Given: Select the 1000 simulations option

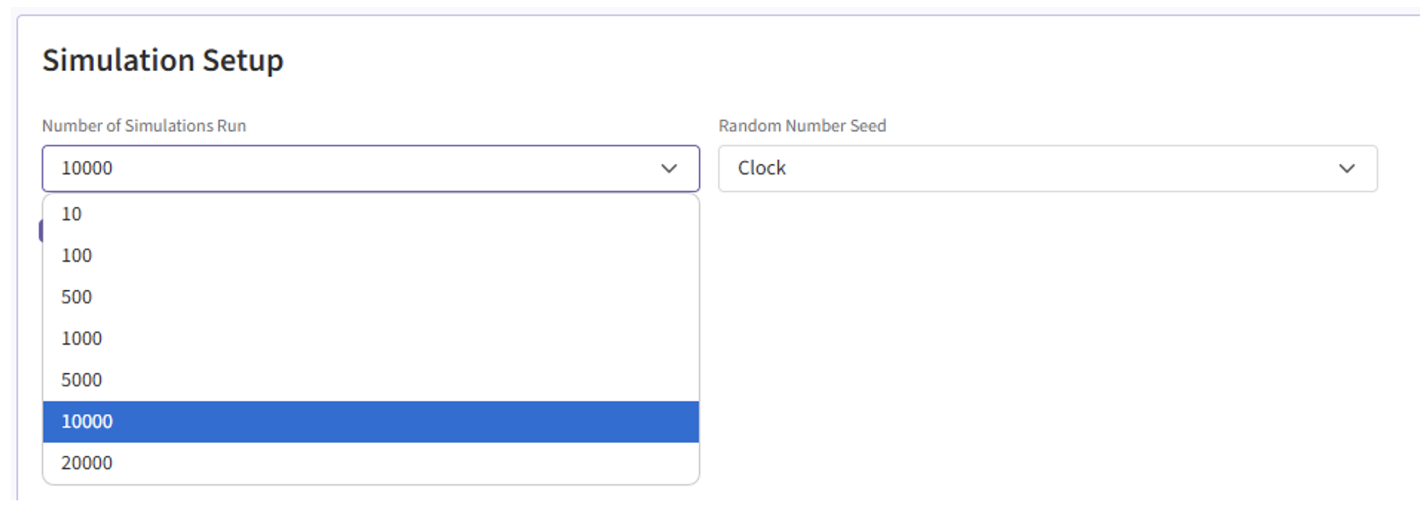Looking at the screenshot, I should click(82, 339).
